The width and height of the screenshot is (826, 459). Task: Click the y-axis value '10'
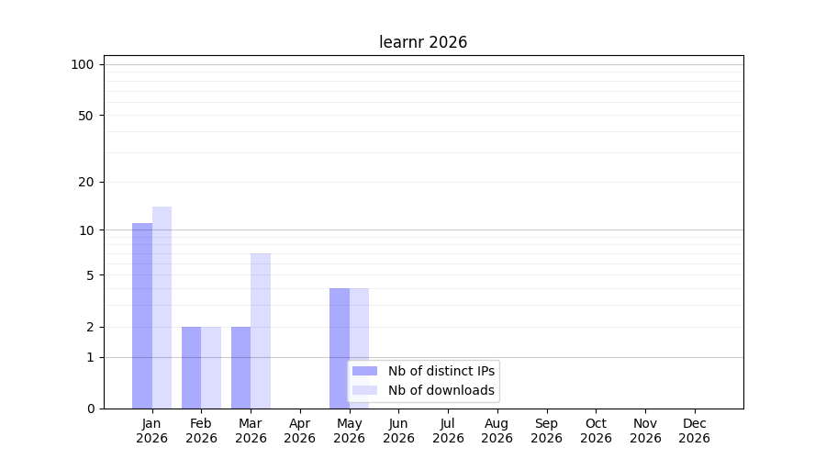pyautogui.click(x=86, y=230)
